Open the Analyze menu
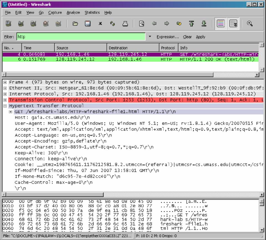The width and height of the screenshot is (266, 240). [73, 12]
